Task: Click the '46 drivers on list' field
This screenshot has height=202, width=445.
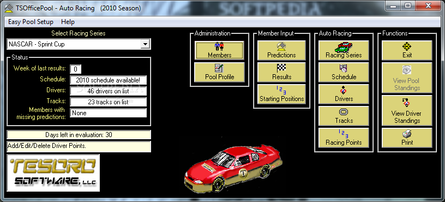Action: pyautogui.click(x=108, y=91)
